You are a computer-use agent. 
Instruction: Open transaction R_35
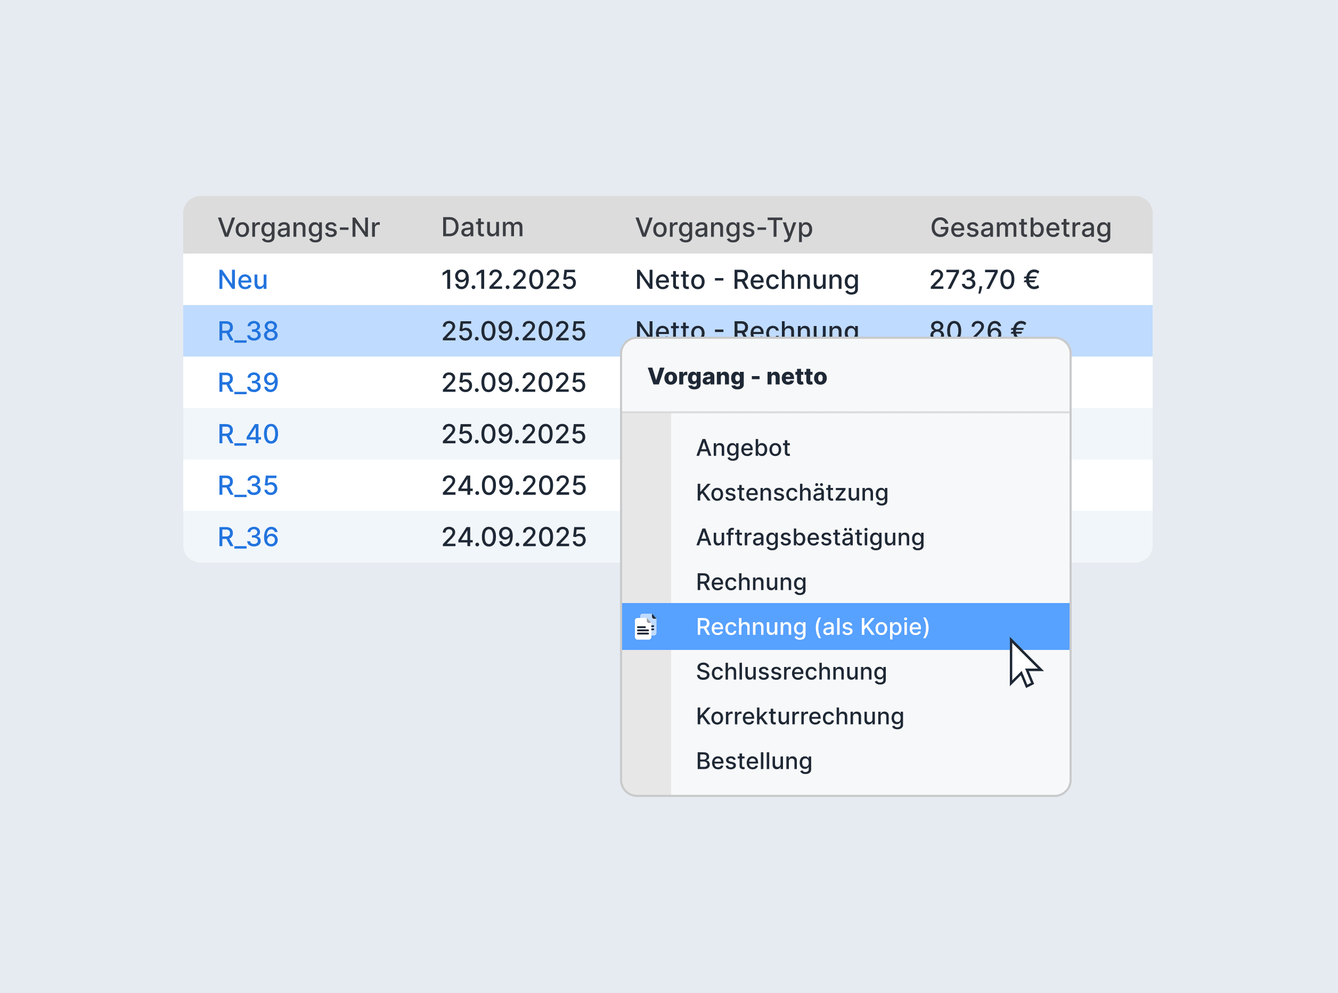(x=248, y=486)
